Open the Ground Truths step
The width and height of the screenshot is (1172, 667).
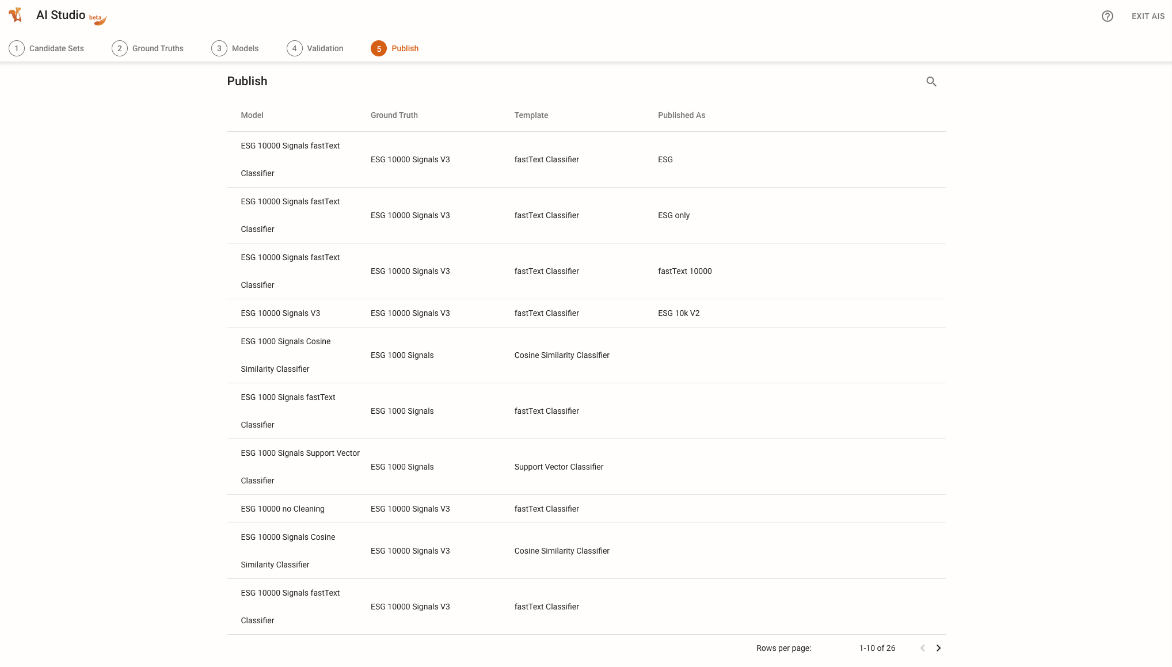pos(157,48)
